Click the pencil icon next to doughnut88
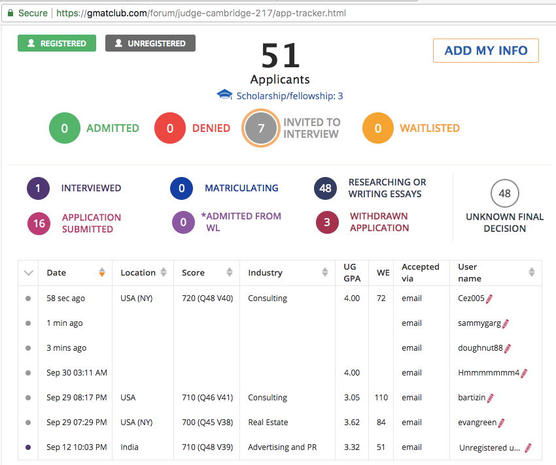This screenshot has width=556, height=465. [507, 348]
